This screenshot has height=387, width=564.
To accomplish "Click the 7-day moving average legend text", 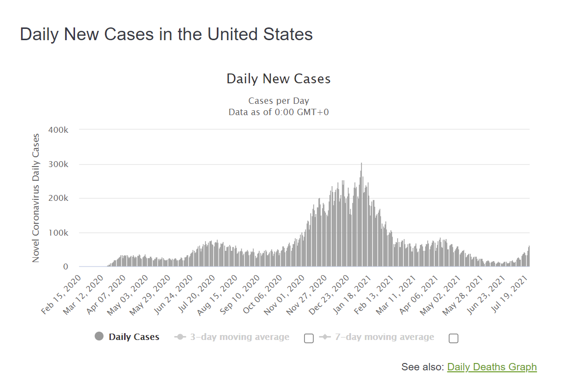I will coord(385,337).
